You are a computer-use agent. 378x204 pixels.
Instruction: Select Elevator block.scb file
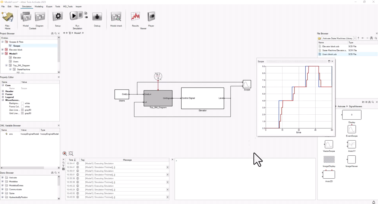coord(331,46)
